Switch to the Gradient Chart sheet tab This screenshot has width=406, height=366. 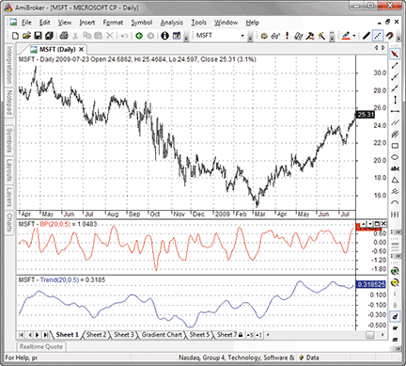(162, 335)
